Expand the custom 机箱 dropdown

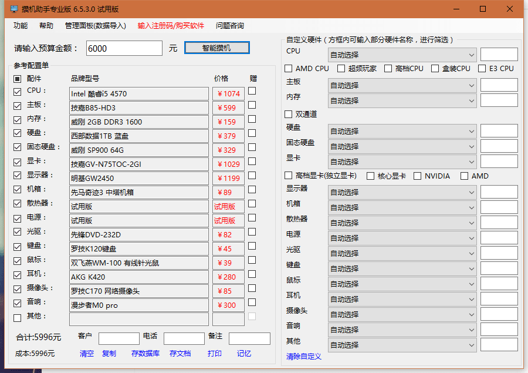click(402, 208)
